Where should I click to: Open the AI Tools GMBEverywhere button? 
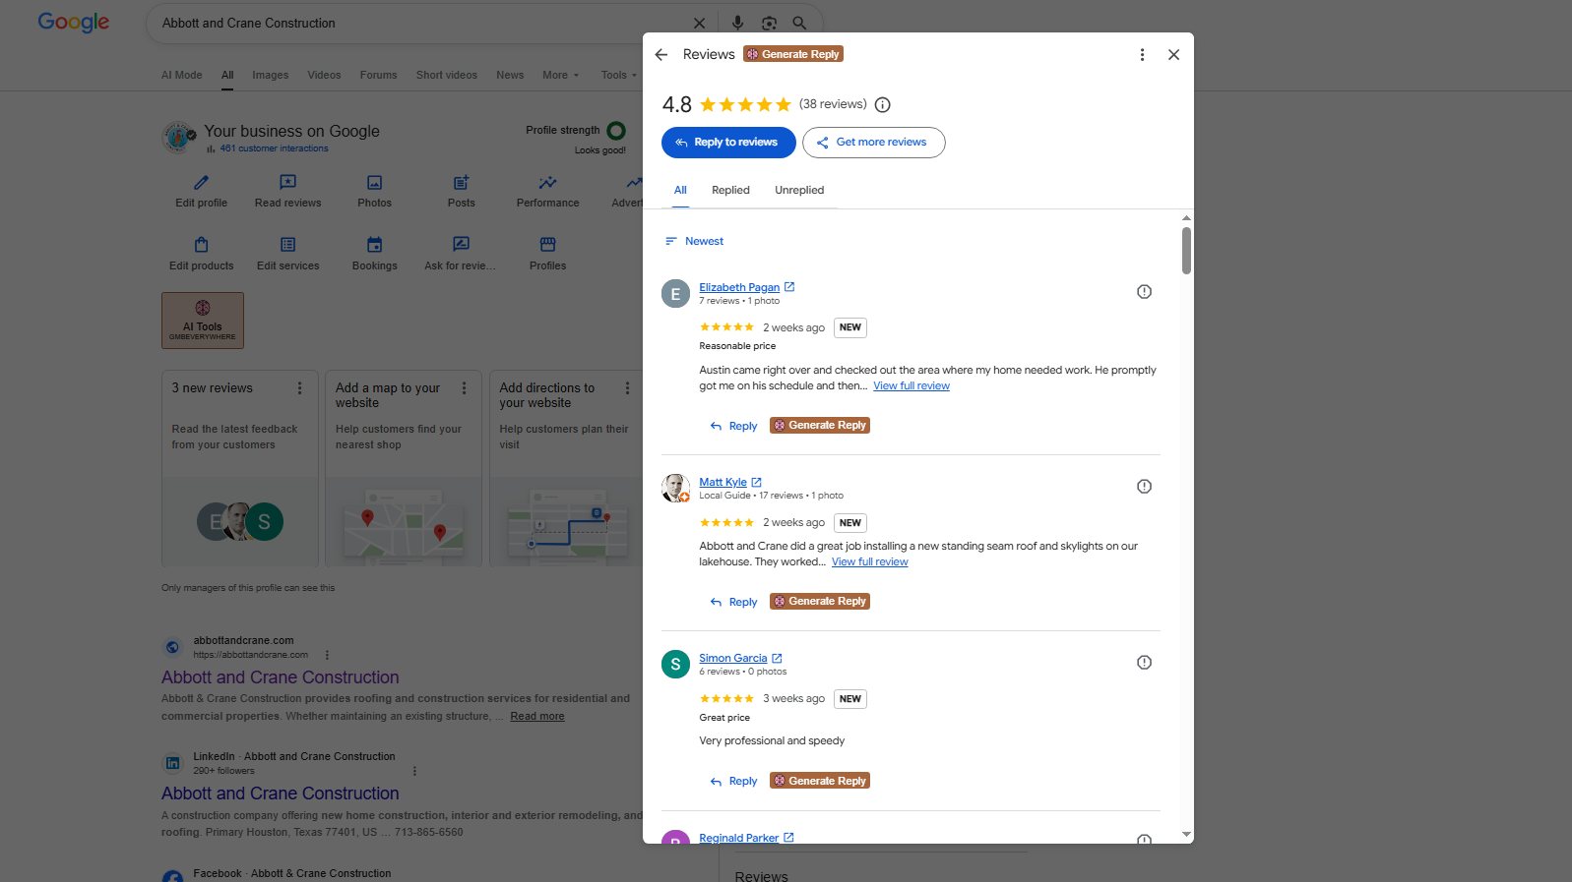tap(203, 321)
